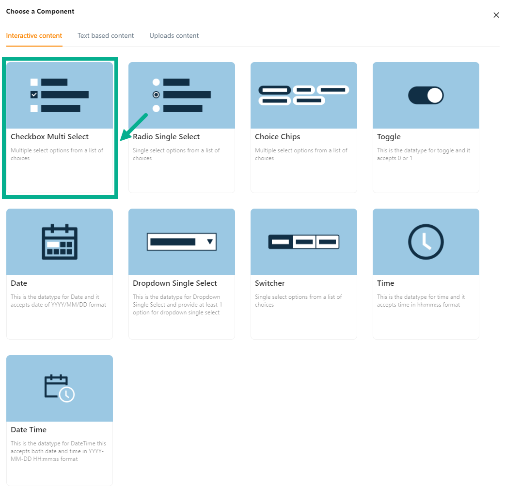
Task: Click the Dropdown Single Select arrow illustration
Action: 210,242
